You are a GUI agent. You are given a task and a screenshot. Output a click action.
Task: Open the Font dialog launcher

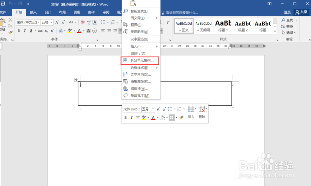pyautogui.click(x=97, y=40)
